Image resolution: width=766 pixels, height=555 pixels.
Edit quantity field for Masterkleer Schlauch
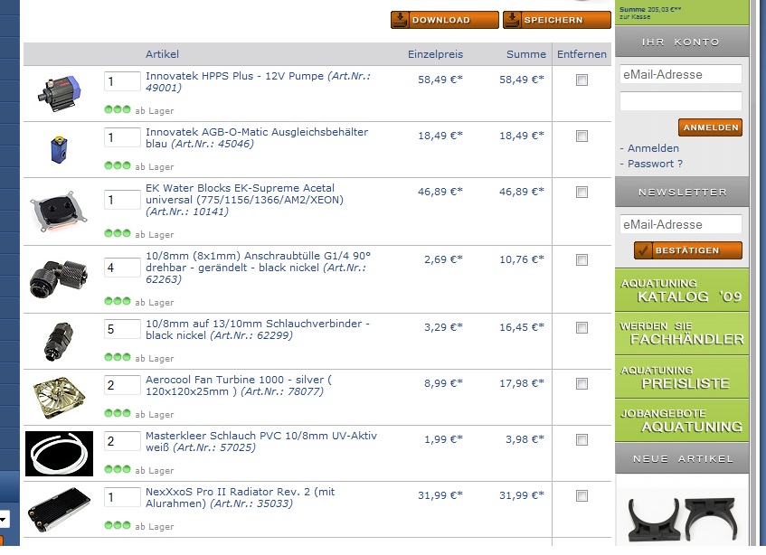coord(122,441)
